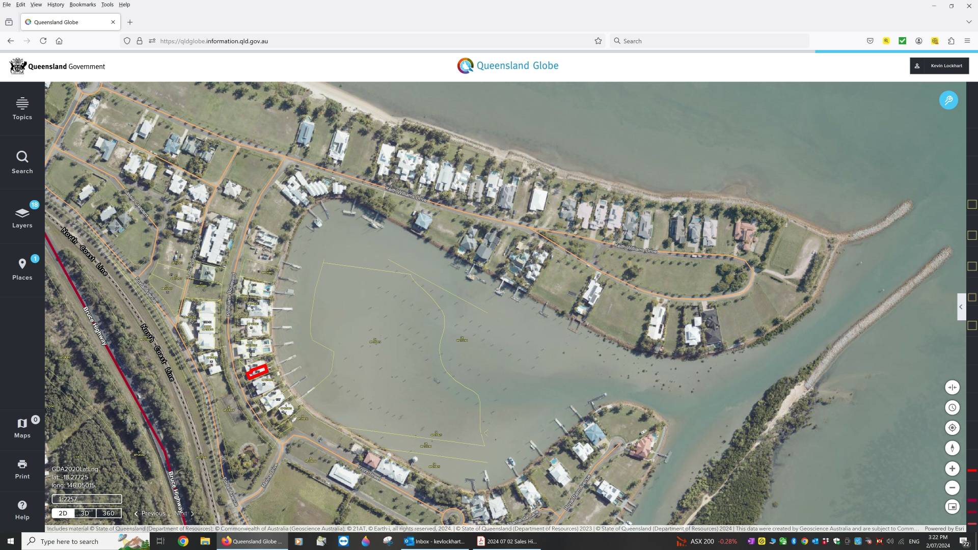Zoom in with the plus button
The height and width of the screenshot is (550, 978).
coord(952,469)
